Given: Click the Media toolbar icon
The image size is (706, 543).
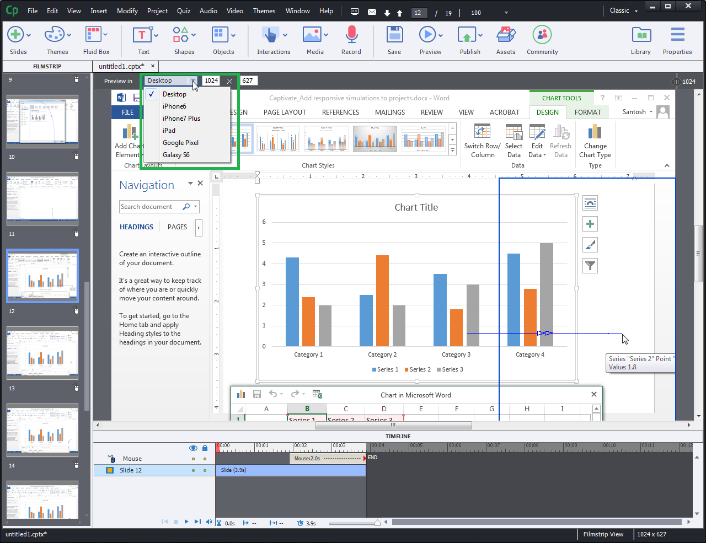Looking at the screenshot, I should (x=312, y=35).
